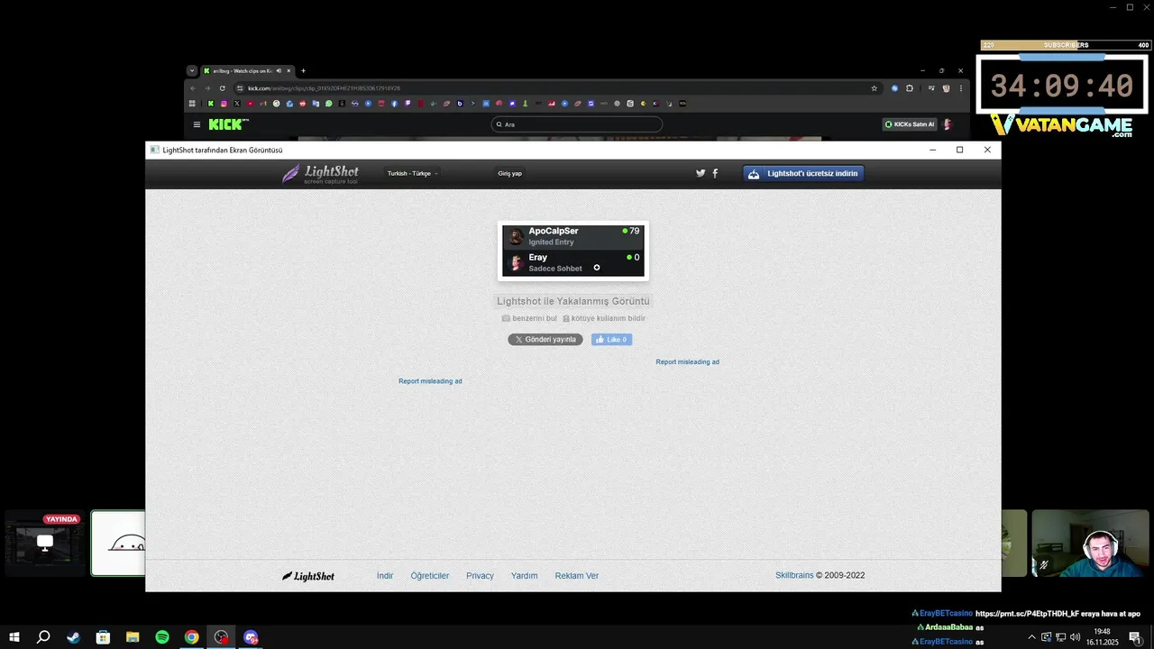Open the Privacy footer link
This screenshot has height=649, width=1154.
(480, 576)
